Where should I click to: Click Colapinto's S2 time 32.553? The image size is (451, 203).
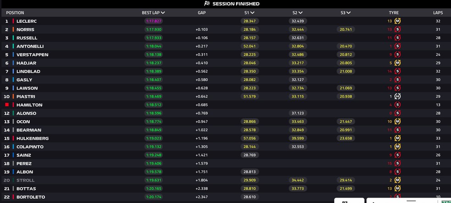coord(298,146)
